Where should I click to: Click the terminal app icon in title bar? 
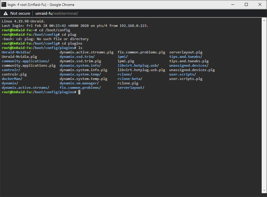coord(4,5)
